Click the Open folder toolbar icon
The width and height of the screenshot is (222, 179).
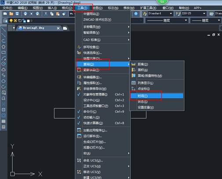[11, 14]
